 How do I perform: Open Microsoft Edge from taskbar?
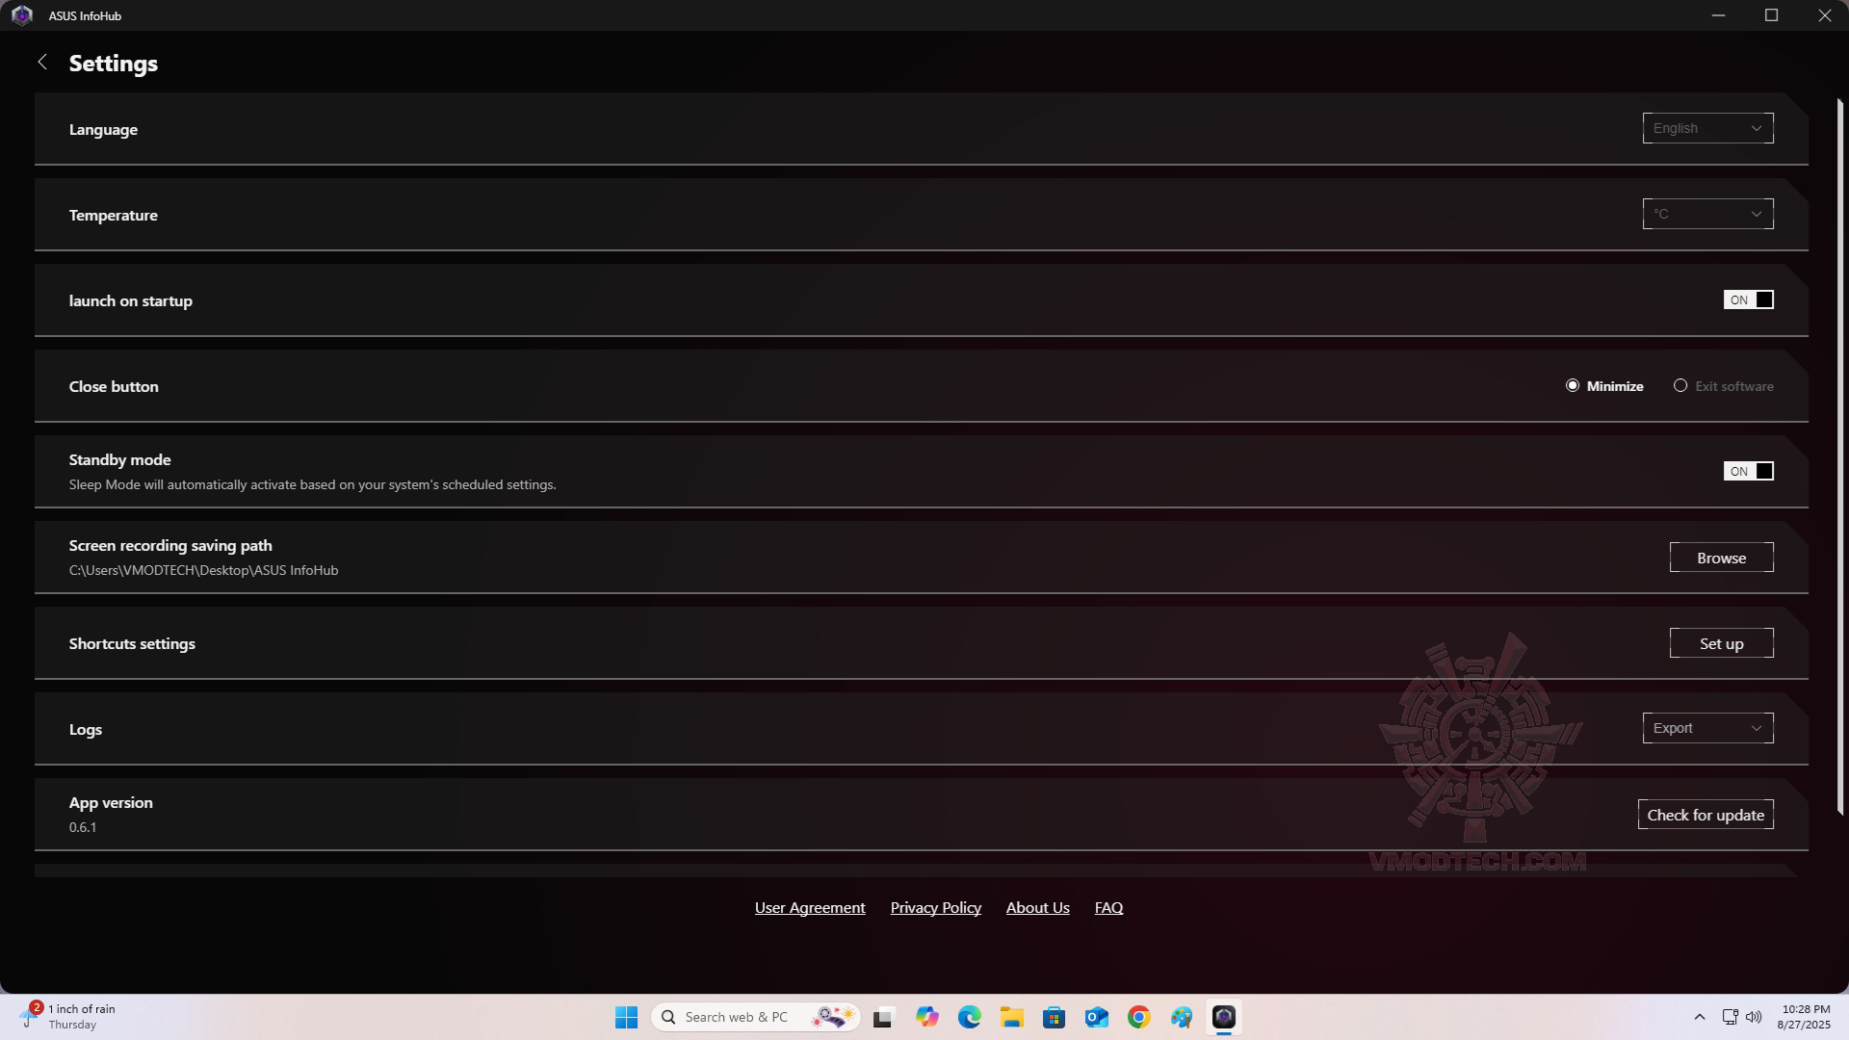[x=969, y=1017]
